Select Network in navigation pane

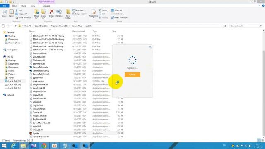pyautogui.click(x=10, y=95)
